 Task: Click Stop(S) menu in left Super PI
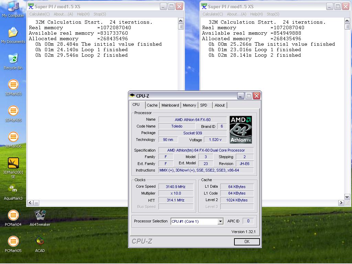coord(100,14)
